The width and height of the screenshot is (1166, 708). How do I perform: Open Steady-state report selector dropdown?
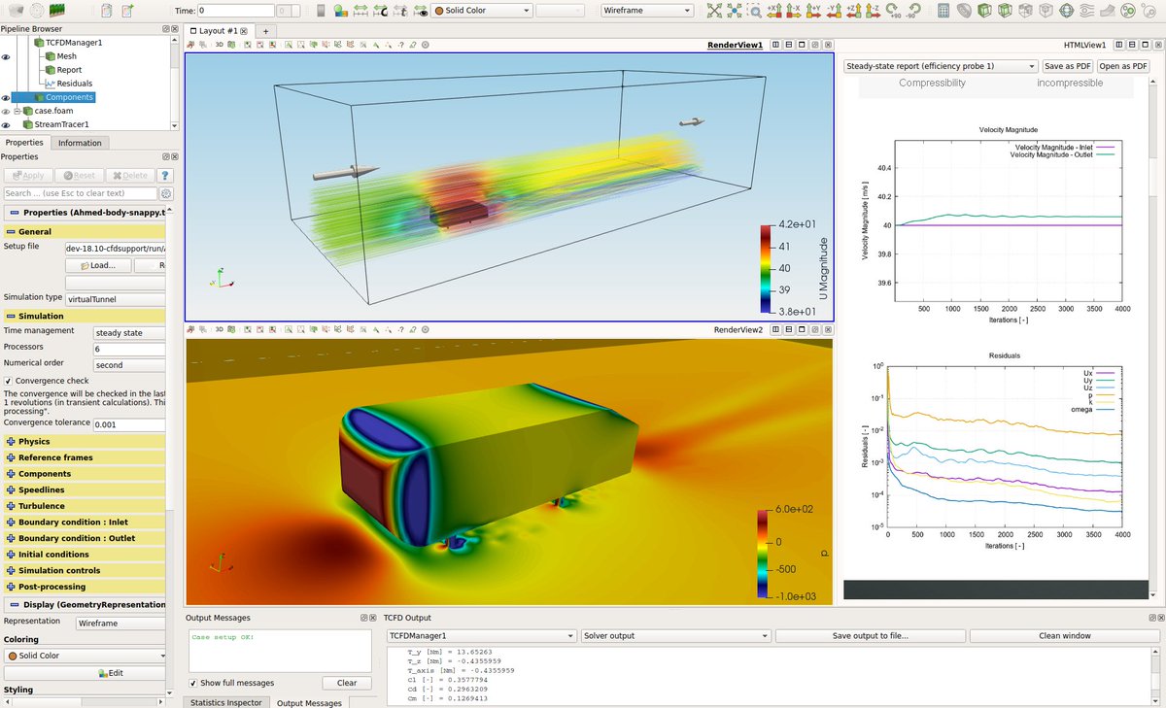point(940,66)
